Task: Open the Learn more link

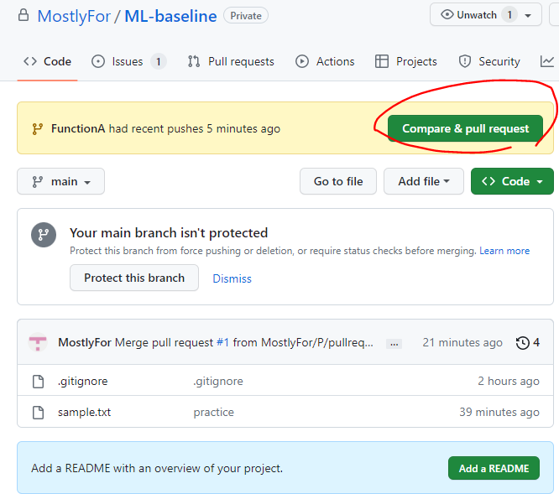Action: point(504,251)
